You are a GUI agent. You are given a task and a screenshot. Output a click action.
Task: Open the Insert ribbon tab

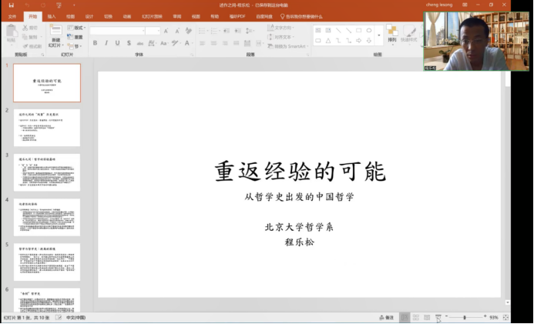(52, 16)
